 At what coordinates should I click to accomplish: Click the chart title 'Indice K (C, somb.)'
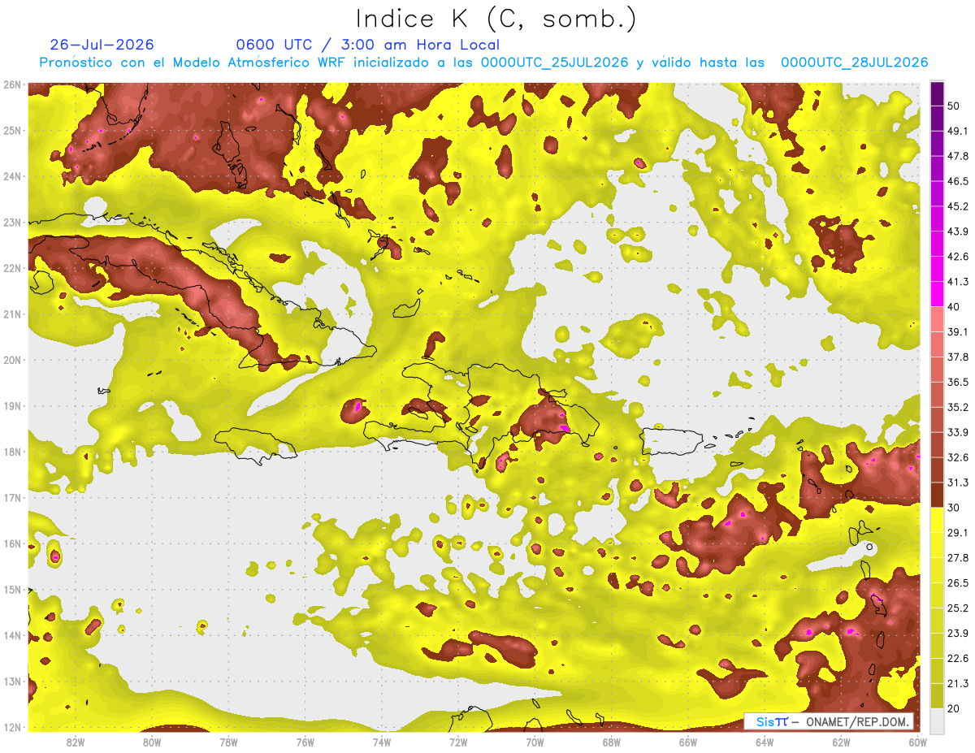(x=496, y=19)
